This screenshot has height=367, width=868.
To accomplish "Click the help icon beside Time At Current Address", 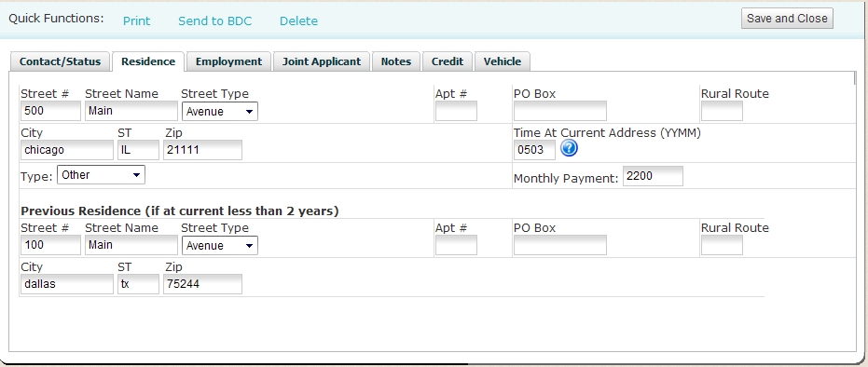I will tap(569, 149).
